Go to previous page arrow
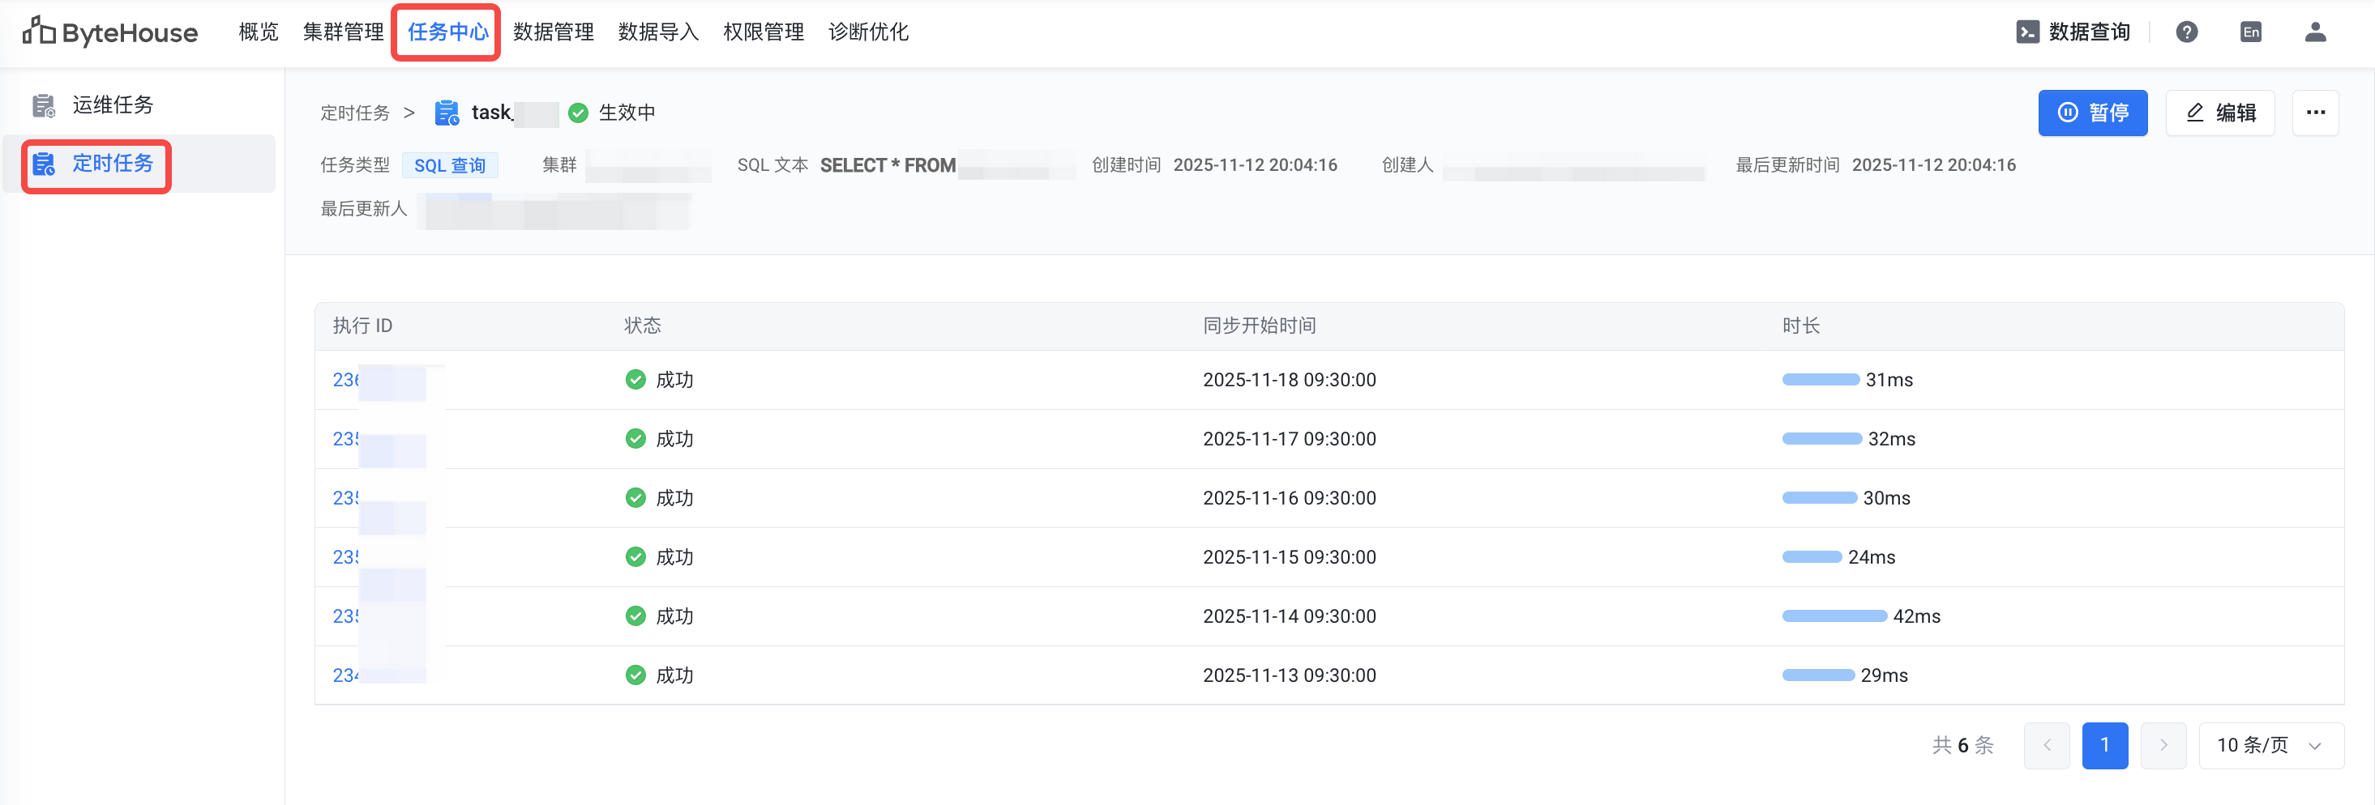 click(2047, 745)
